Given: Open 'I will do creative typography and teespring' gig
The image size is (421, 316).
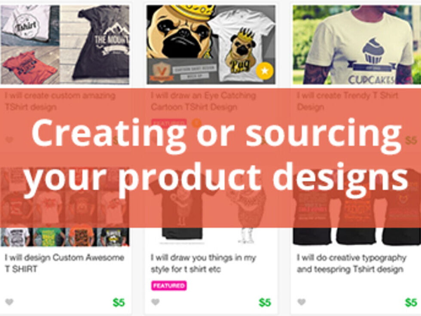Looking at the screenshot, I should point(351,263).
